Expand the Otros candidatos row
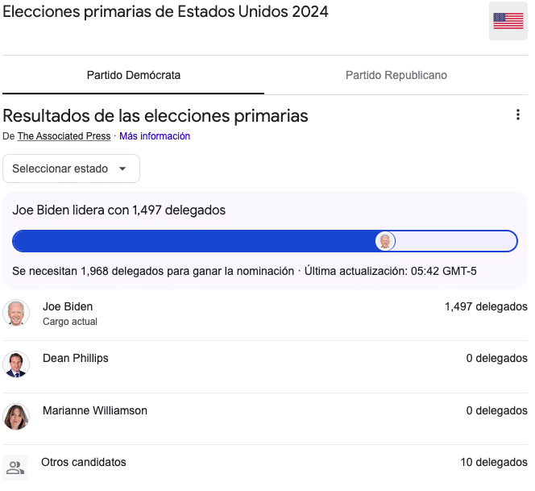Viewport: 535px width, 491px height. point(265,467)
